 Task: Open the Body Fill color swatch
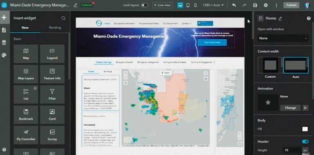[305, 129]
